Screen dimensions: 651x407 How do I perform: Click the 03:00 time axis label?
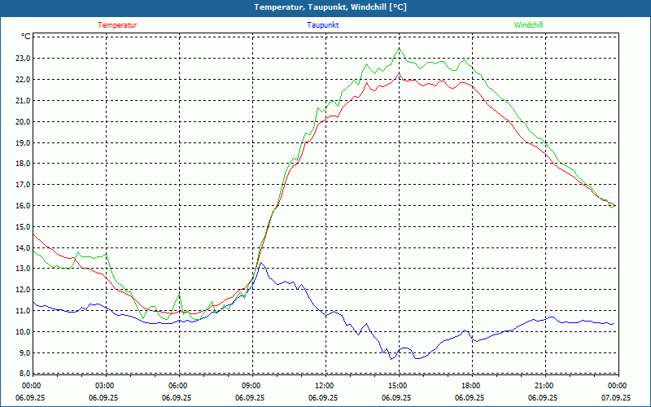coord(105,386)
